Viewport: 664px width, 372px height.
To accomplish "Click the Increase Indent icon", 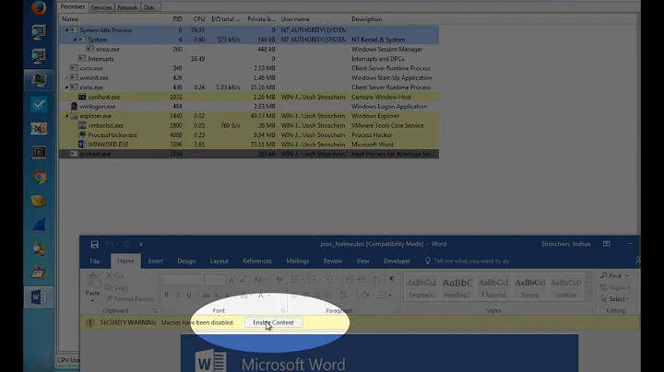I will 362,279.
